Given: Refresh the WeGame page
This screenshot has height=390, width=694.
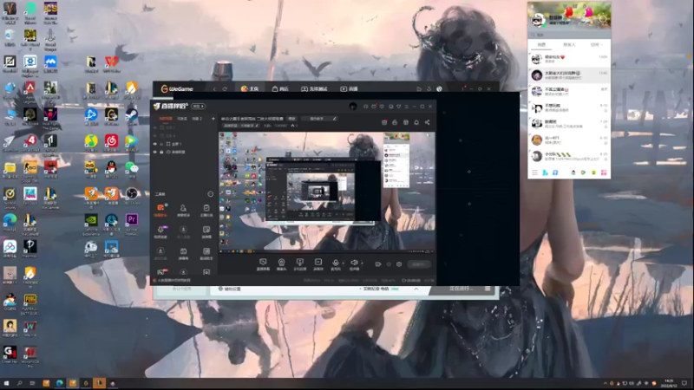Looking at the screenshot, I should pyautogui.click(x=225, y=89).
